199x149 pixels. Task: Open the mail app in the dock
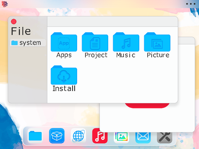143,137
